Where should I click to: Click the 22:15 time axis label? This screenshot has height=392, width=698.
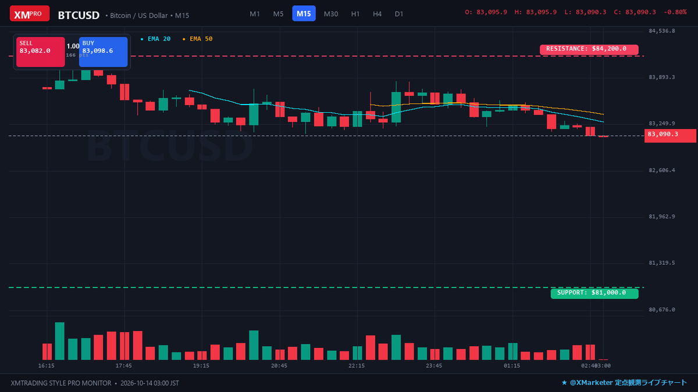[x=357, y=366]
